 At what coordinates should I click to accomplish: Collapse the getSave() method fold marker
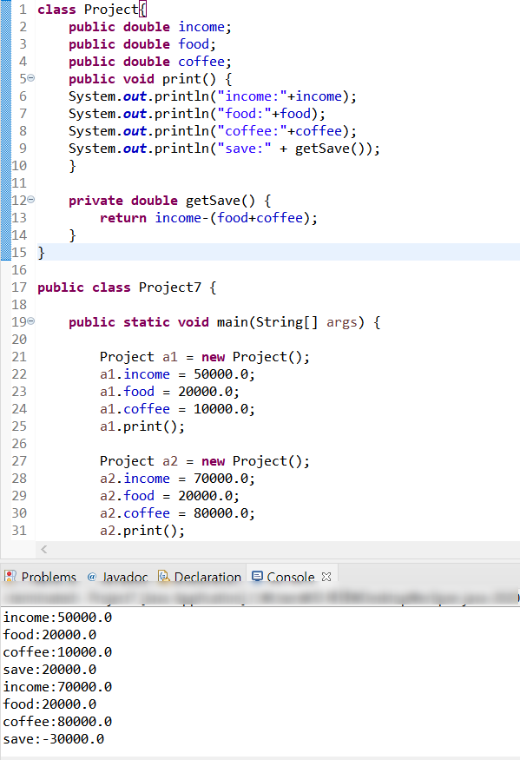click(x=31, y=199)
